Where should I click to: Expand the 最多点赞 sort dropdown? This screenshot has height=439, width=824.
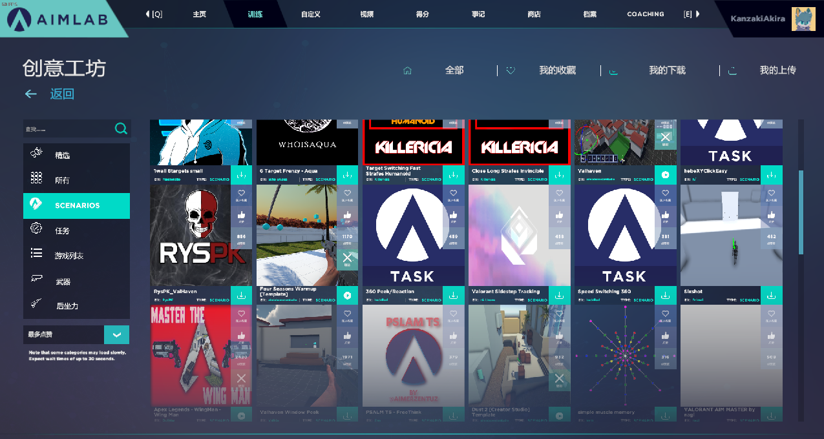pyautogui.click(x=116, y=334)
